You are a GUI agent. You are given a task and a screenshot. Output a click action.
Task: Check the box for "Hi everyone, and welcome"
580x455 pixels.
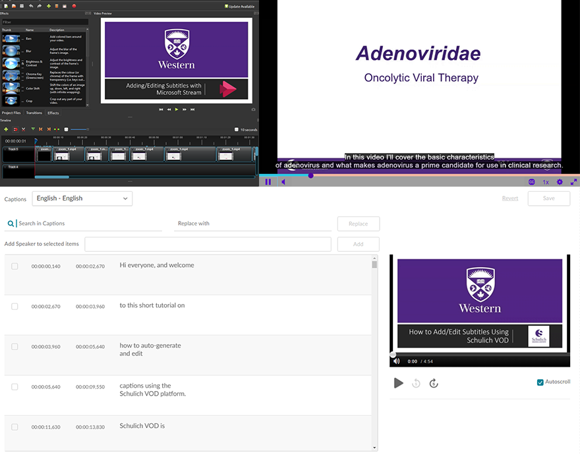click(14, 266)
